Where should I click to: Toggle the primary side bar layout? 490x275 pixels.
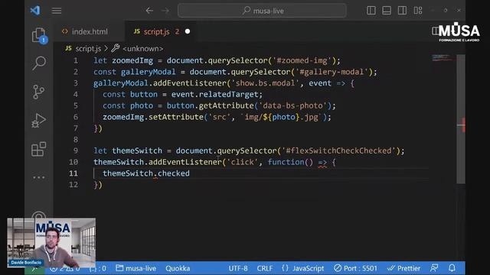[x=371, y=11]
